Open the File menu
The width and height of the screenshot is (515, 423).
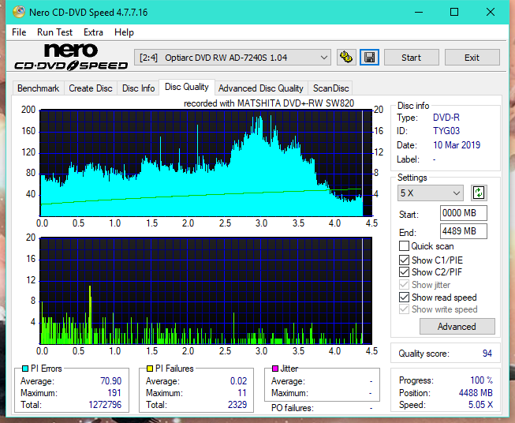coord(19,32)
